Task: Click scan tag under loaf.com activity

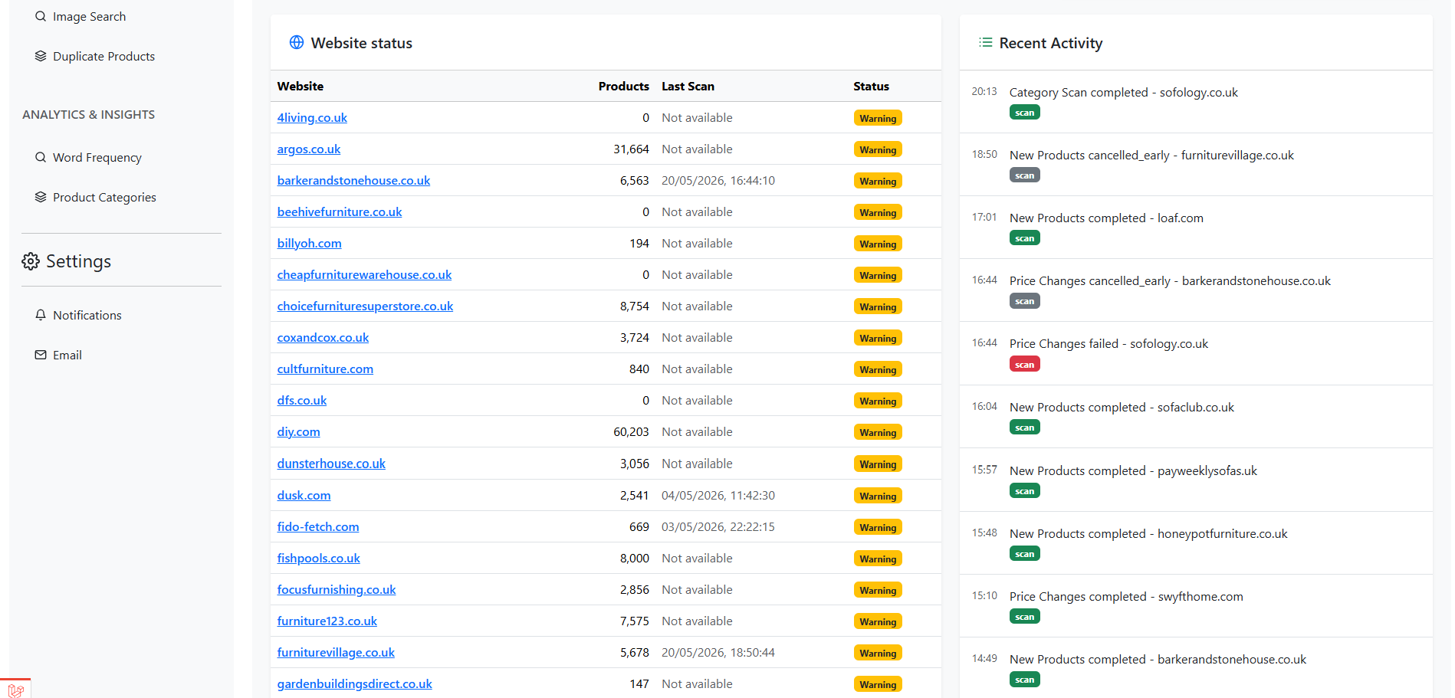Action: (x=1025, y=238)
